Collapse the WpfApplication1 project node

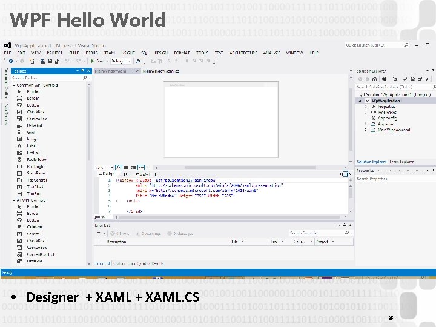(360, 101)
